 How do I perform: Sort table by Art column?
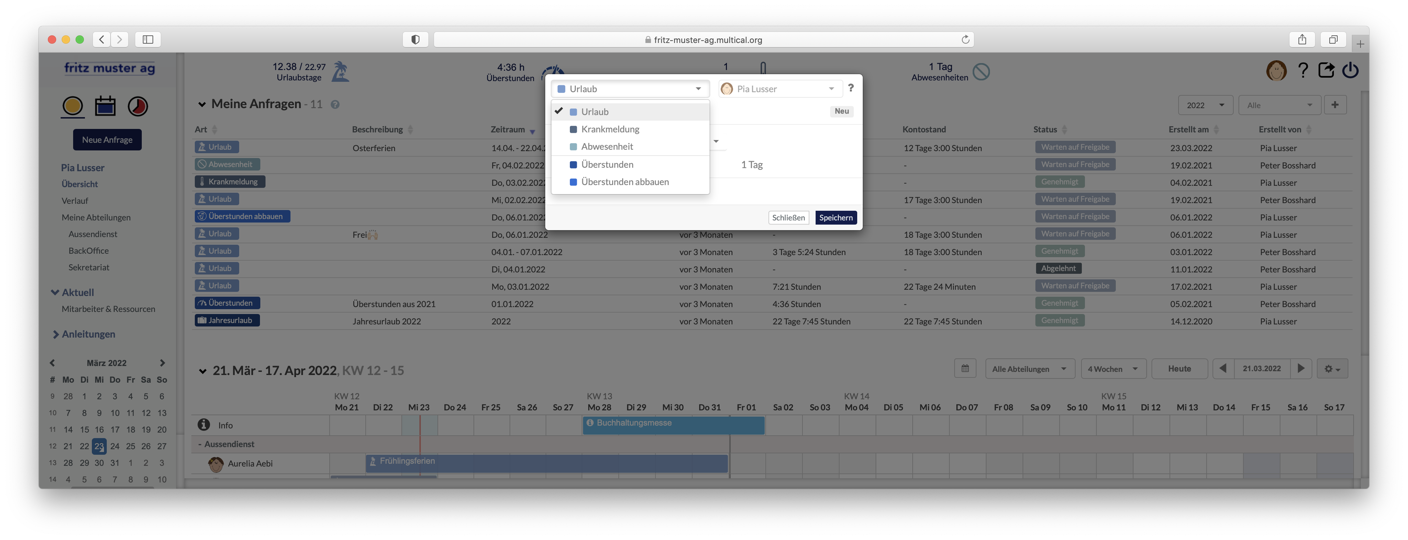(206, 129)
